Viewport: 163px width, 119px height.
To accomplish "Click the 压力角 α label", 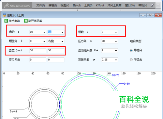I will tap(85, 41).
